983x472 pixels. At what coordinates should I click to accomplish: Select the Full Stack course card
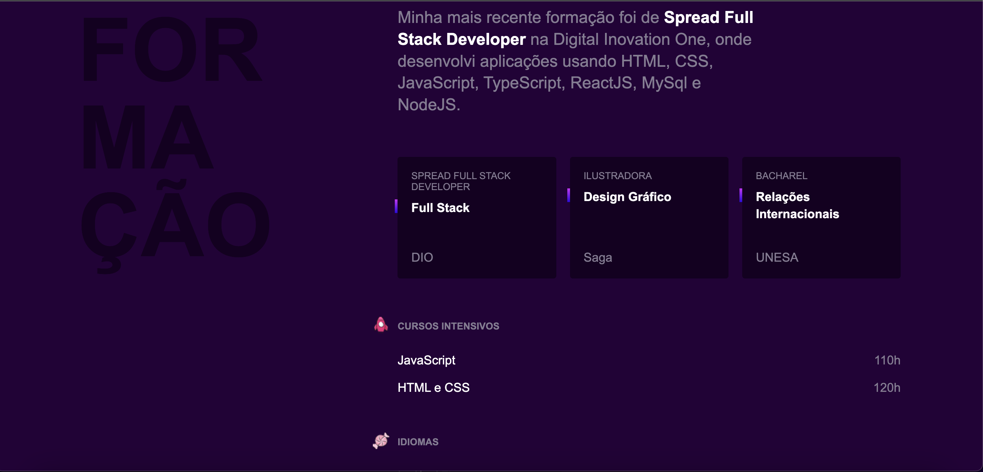[x=477, y=217]
